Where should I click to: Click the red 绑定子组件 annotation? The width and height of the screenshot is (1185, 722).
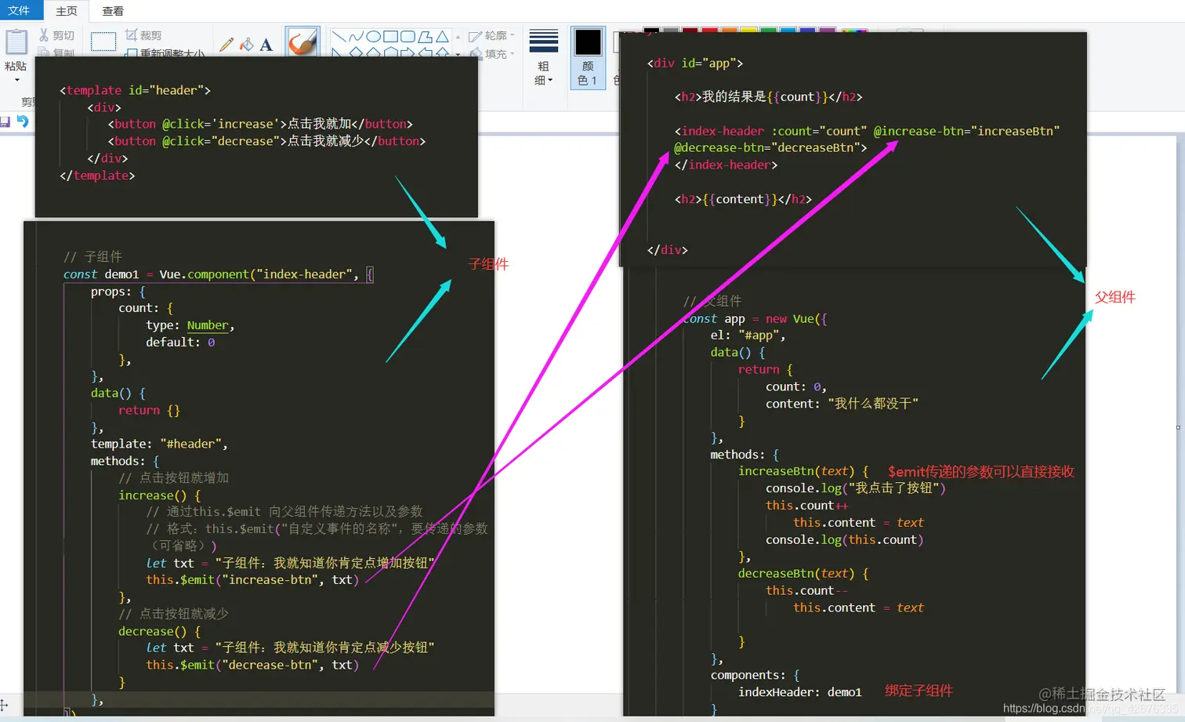click(x=919, y=691)
